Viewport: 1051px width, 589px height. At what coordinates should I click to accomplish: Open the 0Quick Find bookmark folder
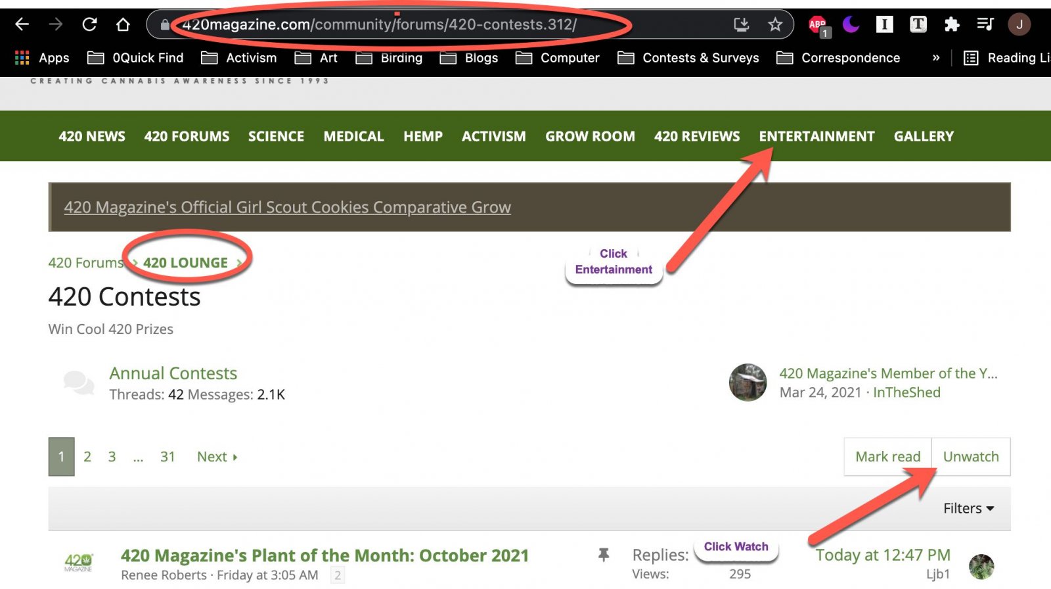click(x=135, y=58)
